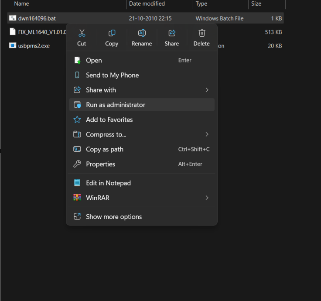Expand the Compress to submenu arrow
The height and width of the screenshot is (301, 321).
(x=207, y=134)
